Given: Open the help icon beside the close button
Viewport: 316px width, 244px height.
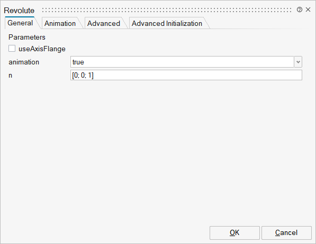Looking at the screenshot, I should click(x=300, y=10).
